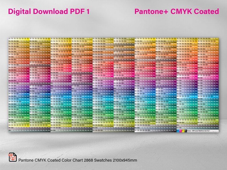Viewport: 227px width, 170px height.
Task: Click the chart's small white title label
Action: [203, 131]
